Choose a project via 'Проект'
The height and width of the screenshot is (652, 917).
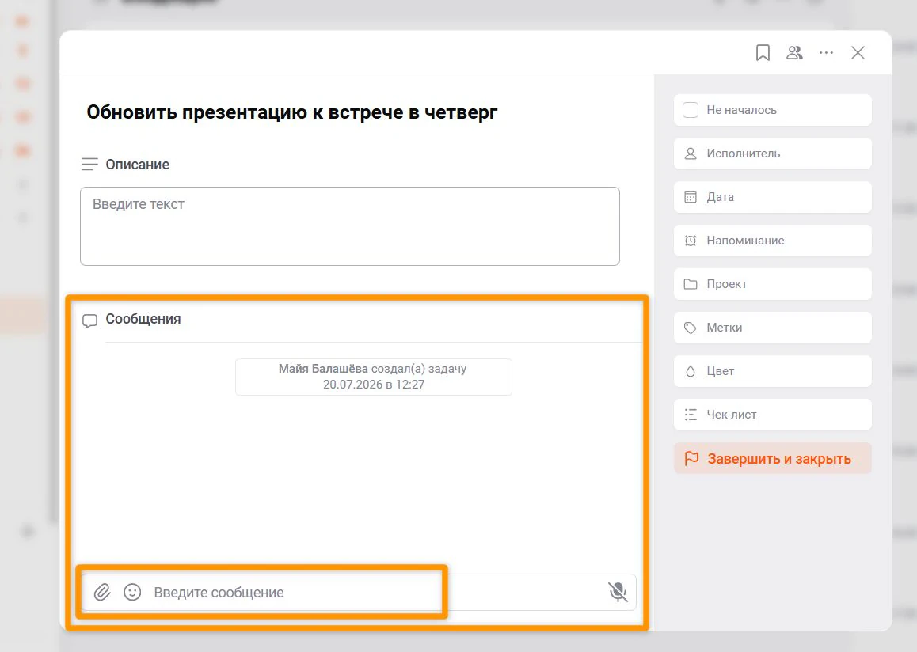pos(773,284)
